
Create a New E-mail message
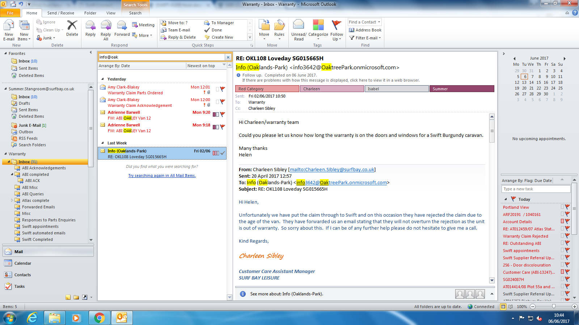pos(9,30)
